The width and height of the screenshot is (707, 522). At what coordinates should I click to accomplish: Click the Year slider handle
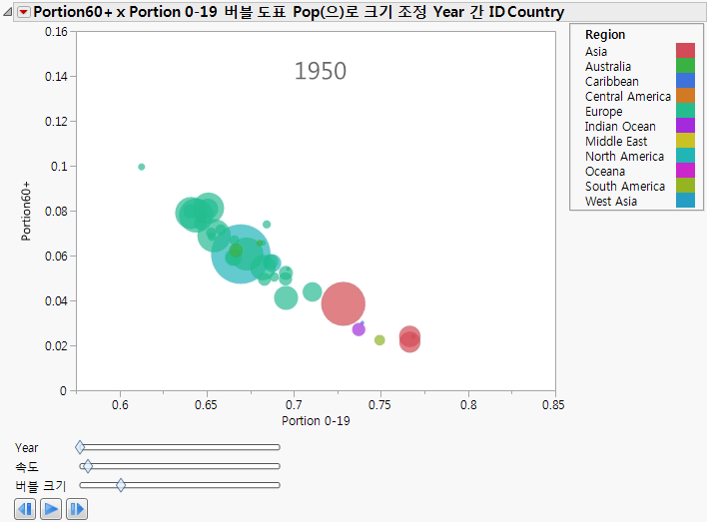click(81, 447)
